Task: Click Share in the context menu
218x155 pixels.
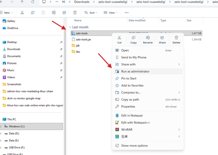Action: pyautogui.click(x=162, y=40)
